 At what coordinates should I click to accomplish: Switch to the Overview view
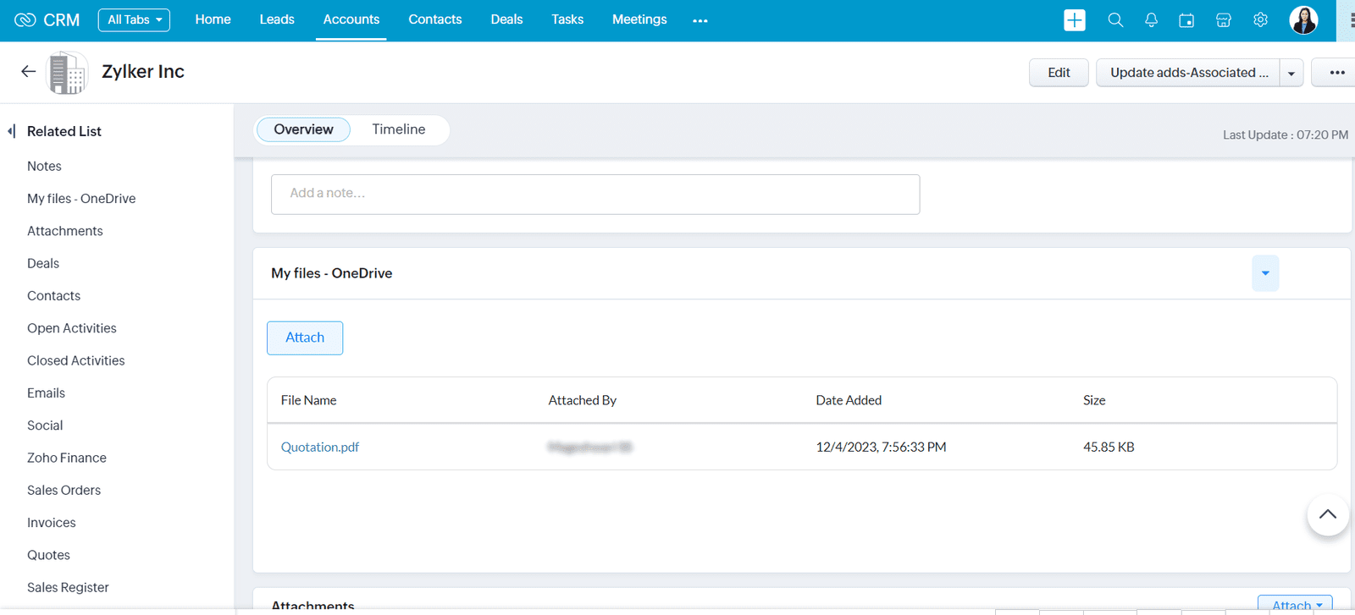(x=303, y=129)
